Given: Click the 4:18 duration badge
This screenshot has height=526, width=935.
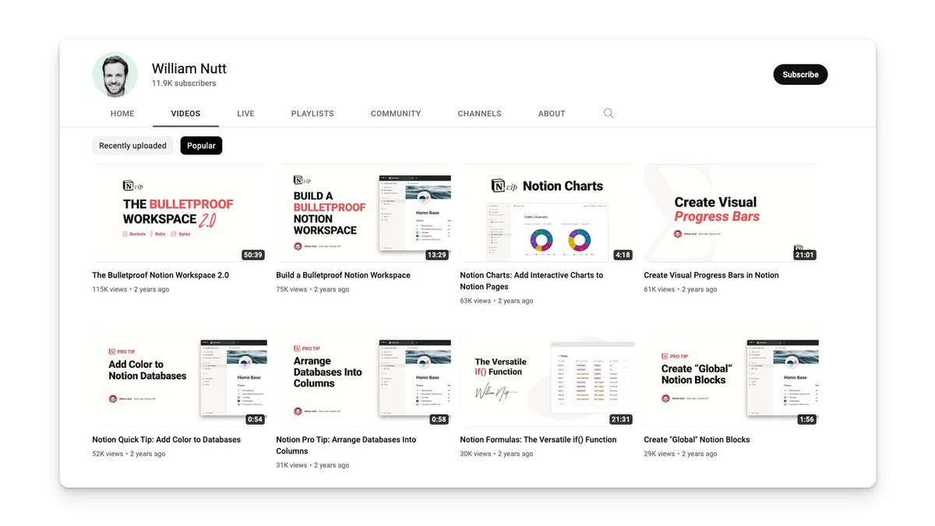Looking at the screenshot, I should (x=623, y=255).
